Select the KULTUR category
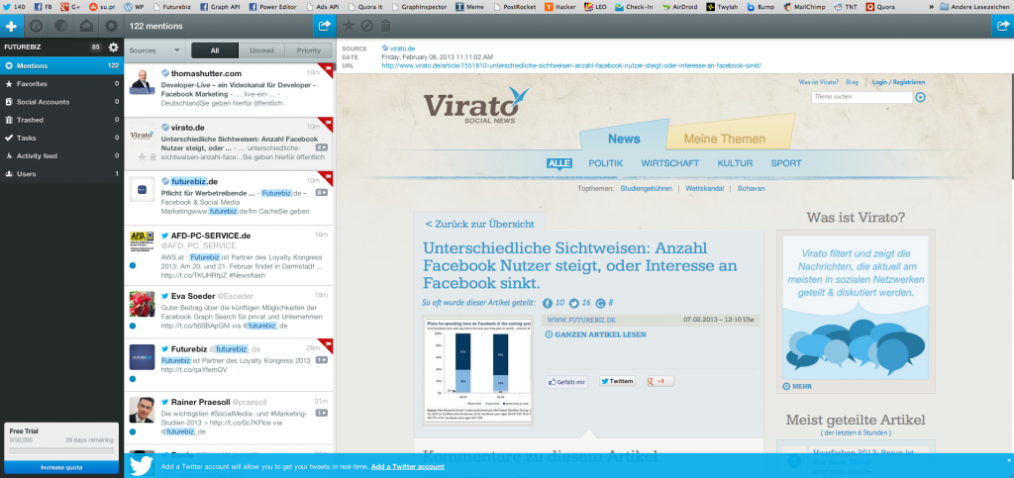This screenshot has width=1014, height=478. coord(735,163)
